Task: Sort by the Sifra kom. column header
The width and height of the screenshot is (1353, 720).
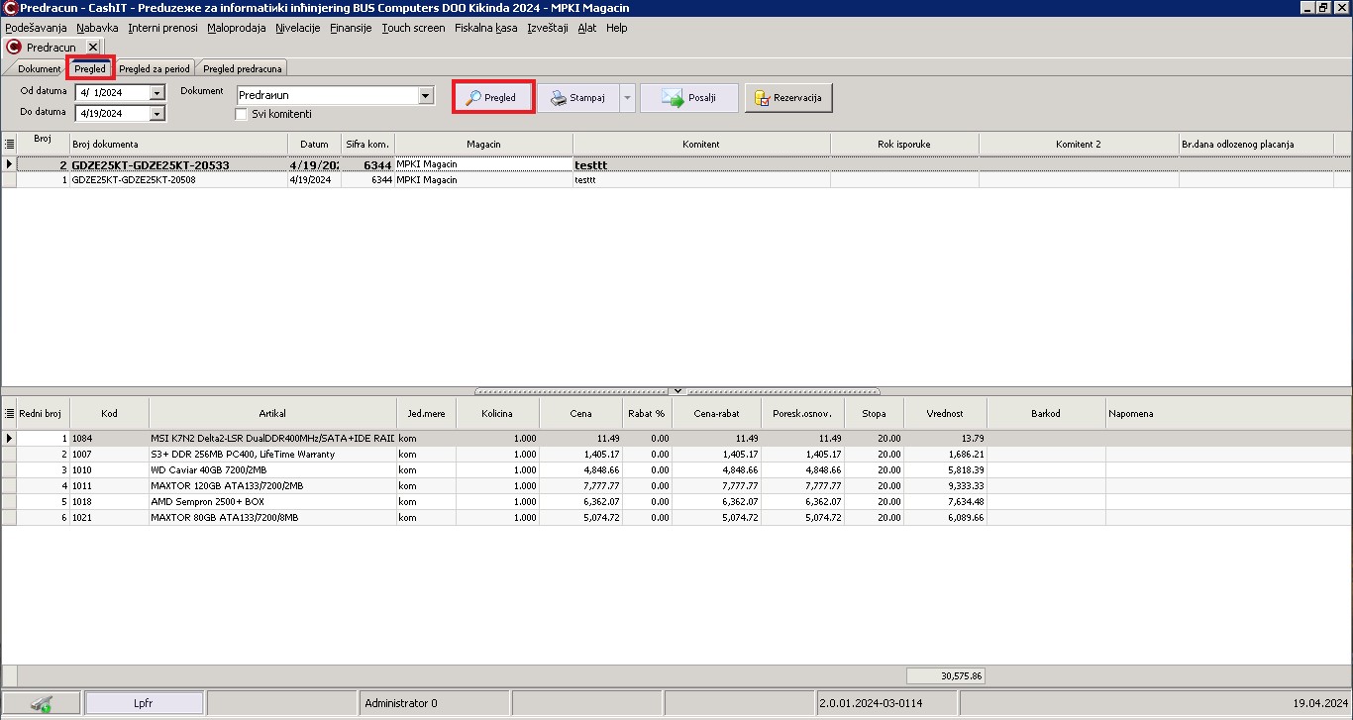Action: tap(367, 144)
